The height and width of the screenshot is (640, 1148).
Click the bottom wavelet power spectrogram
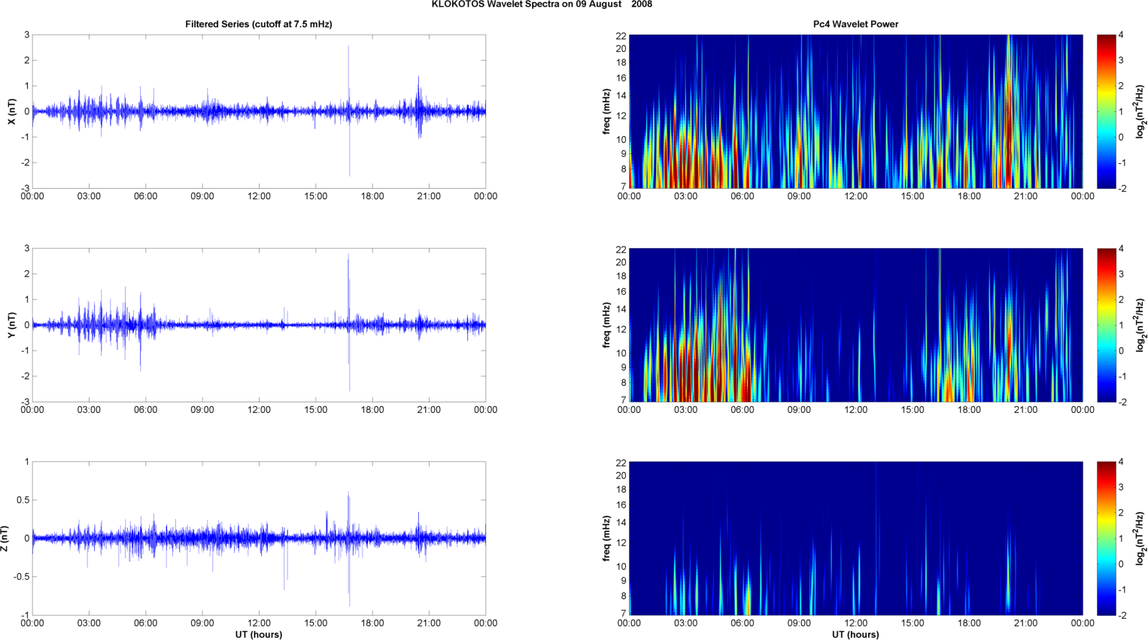click(x=855, y=538)
